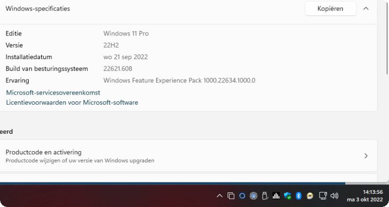Open Licentievoorwaarden voor Microsoft-software link
The height and width of the screenshot is (207, 389).
point(72,102)
